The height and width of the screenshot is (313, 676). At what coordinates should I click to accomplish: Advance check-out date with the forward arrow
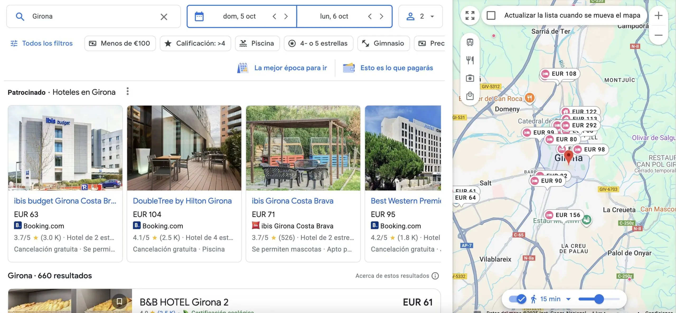click(381, 16)
